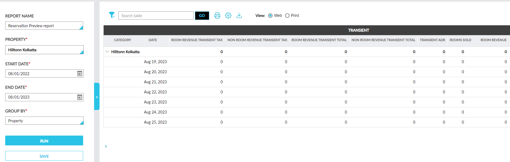Viewport: 510px width, 162px height.
Task: Click the add filter funnel icon
Action: point(112,15)
